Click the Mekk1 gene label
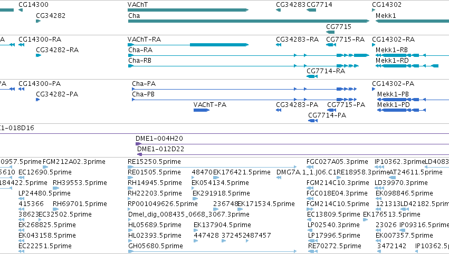Screen dimensions: 449x254 pyautogui.click(x=386, y=16)
